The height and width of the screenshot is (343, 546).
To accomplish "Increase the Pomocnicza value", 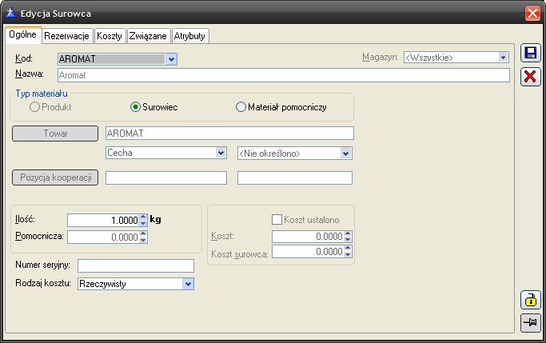I will click(143, 234).
